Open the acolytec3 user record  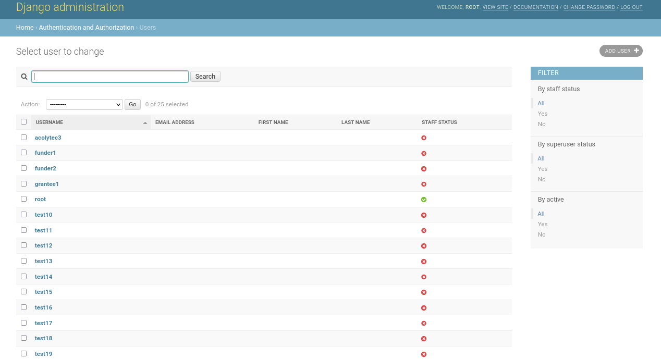[48, 138]
